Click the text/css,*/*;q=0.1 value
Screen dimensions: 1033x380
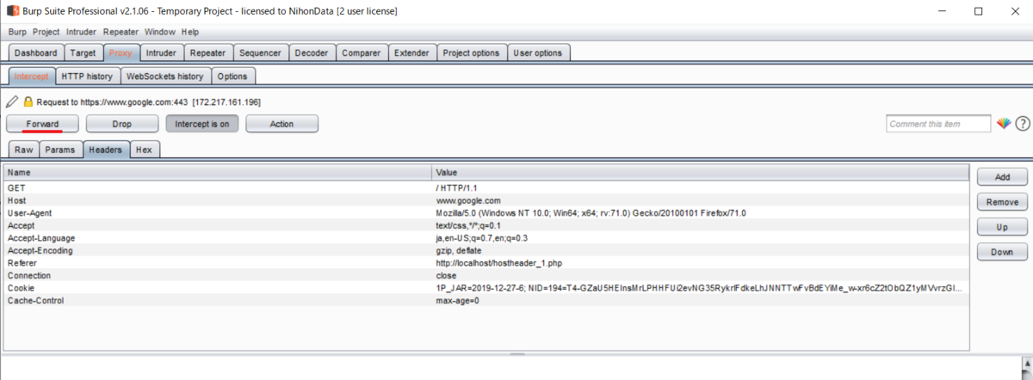[x=468, y=225]
